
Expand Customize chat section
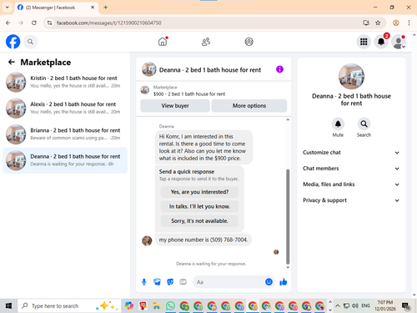[x=351, y=153]
